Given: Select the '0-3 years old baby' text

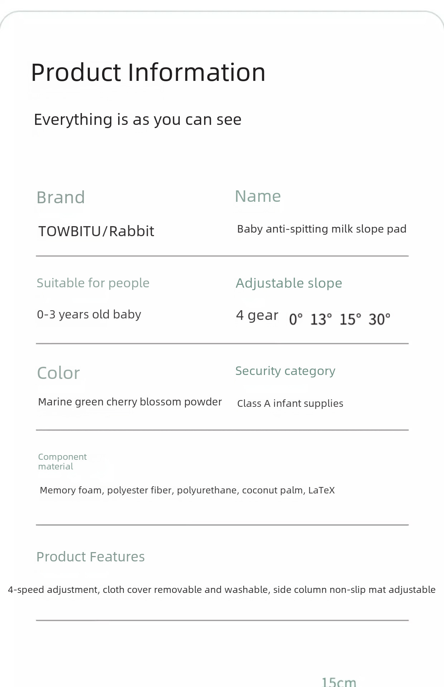Looking at the screenshot, I should tap(89, 315).
